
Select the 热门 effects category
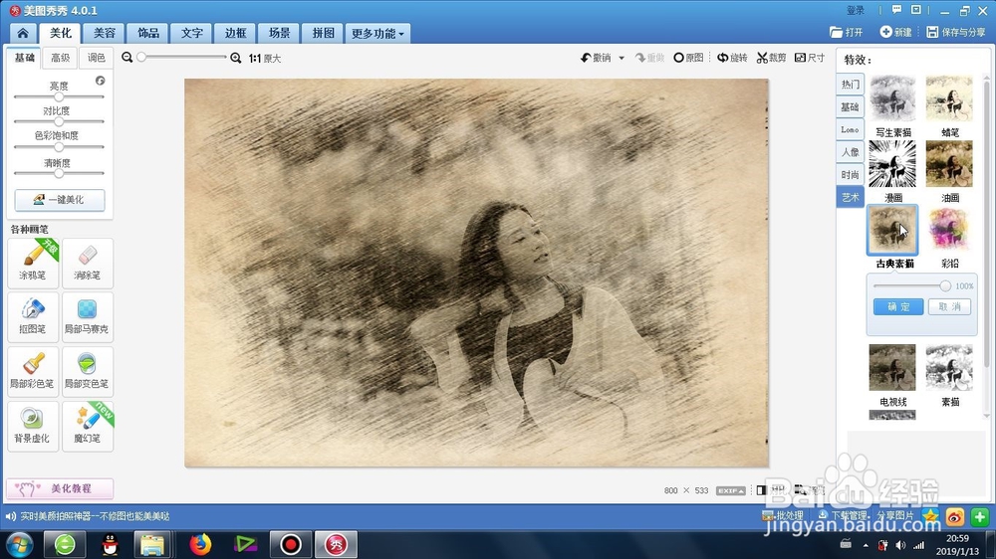850,85
